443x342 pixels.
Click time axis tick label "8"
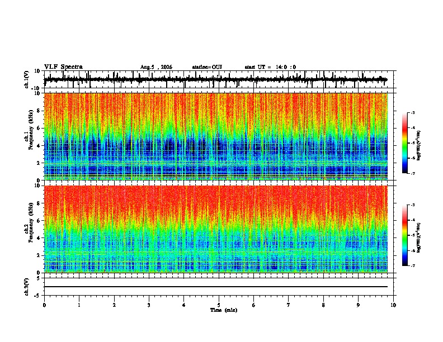[323, 305]
